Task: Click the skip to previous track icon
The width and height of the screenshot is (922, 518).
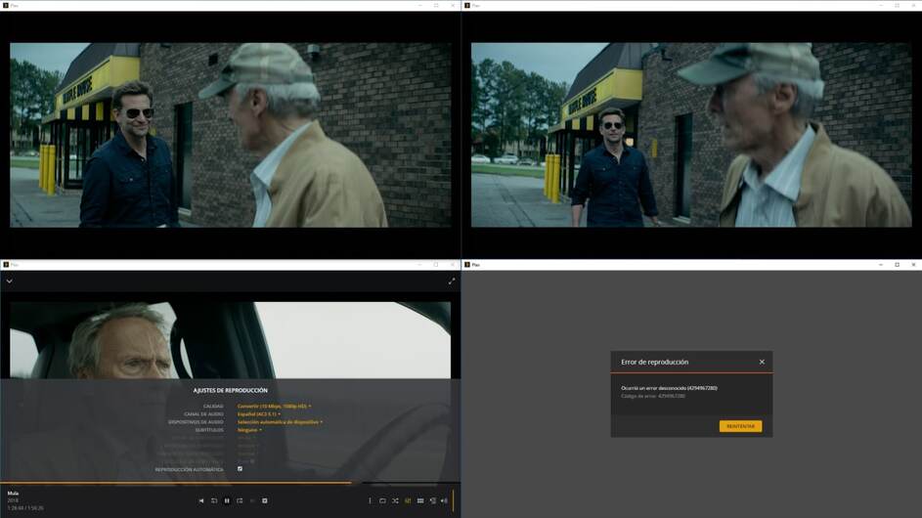Action: [x=201, y=500]
